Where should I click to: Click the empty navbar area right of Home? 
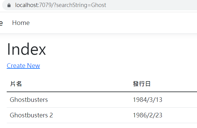[113, 23]
